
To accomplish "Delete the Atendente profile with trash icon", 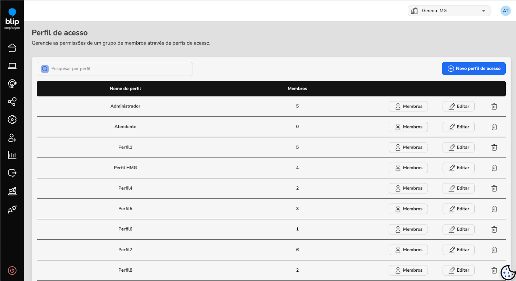I will click(494, 127).
